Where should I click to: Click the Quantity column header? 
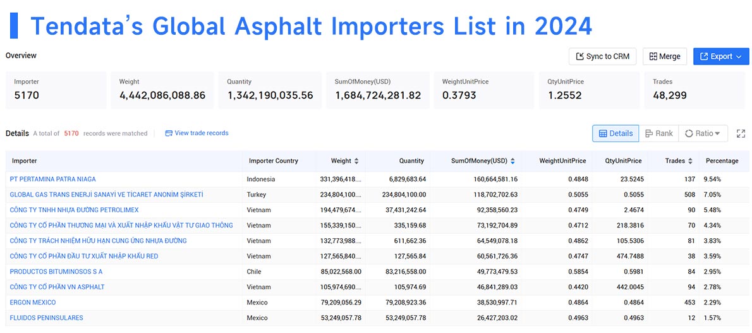[x=411, y=160]
